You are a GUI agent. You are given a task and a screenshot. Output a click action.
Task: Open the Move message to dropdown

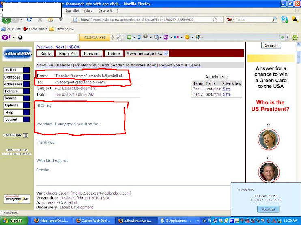pos(147,53)
